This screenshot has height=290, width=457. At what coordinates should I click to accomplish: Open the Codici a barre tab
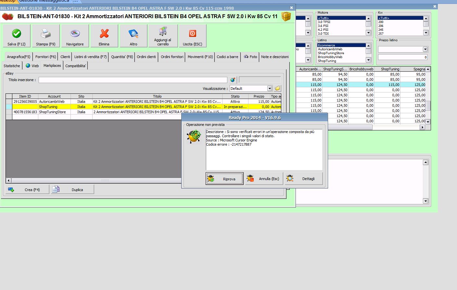pyautogui.click(x=227, y=57)
